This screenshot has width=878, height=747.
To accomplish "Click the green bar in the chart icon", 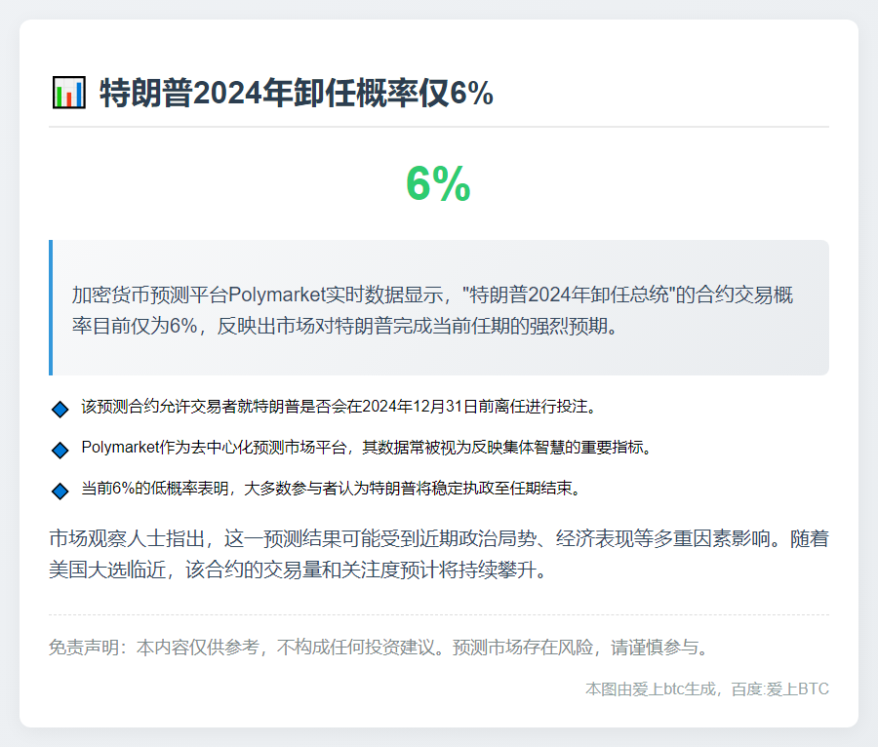I will click(x=59, y=97).
